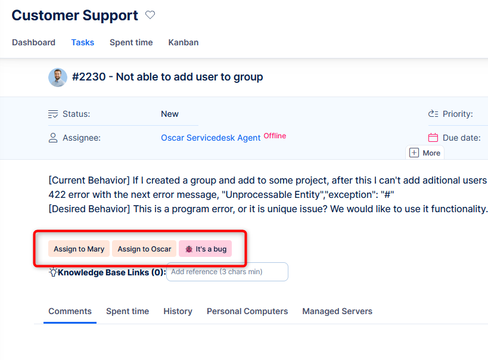This screenshot has height=360, width=488.
Task: Click the Priority icon
Action: [433, 114]
